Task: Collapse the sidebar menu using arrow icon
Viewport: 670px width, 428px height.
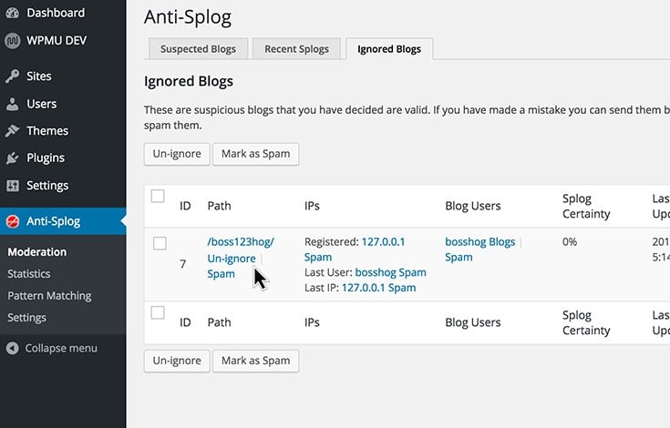Action: 13,348
